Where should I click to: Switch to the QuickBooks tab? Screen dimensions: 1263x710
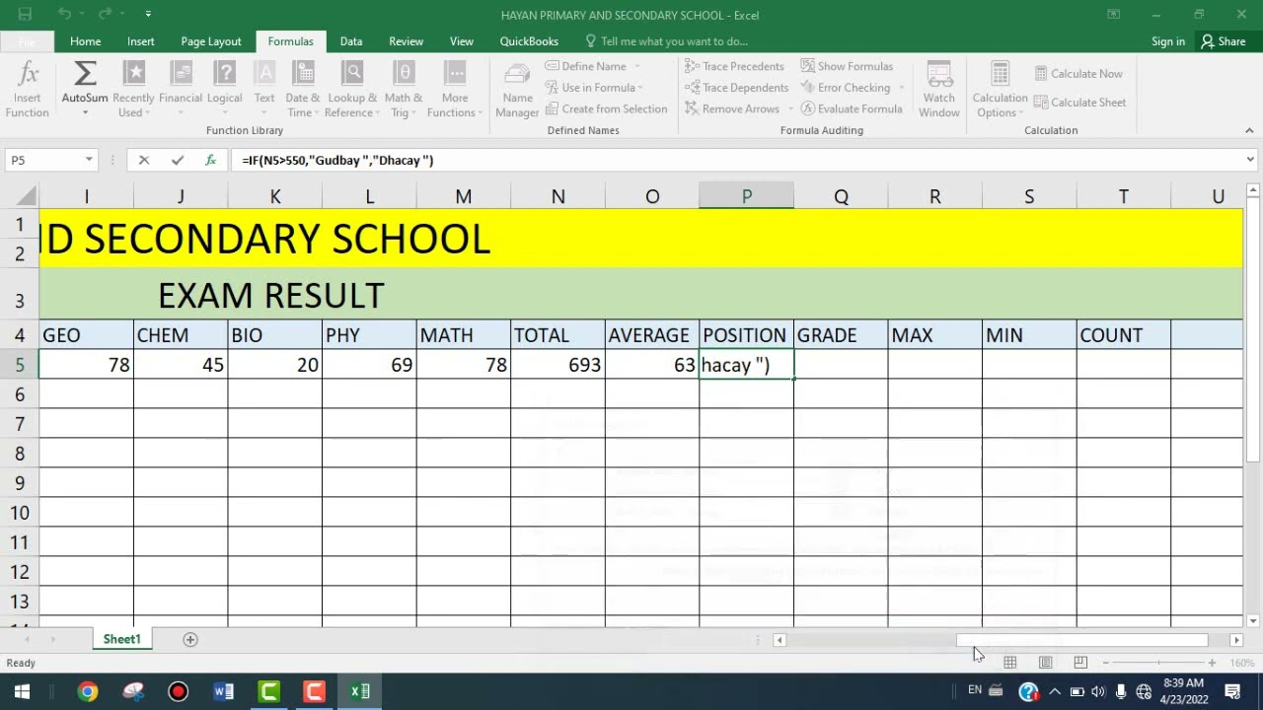click(x=529, y=41)
